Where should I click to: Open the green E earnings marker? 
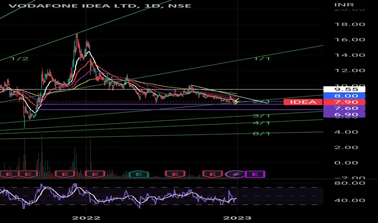[x=139, y=174]
